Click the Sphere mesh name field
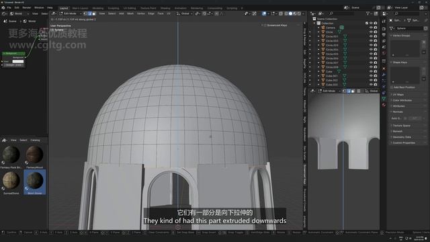 pyautogui.click(x=408, y=28)
